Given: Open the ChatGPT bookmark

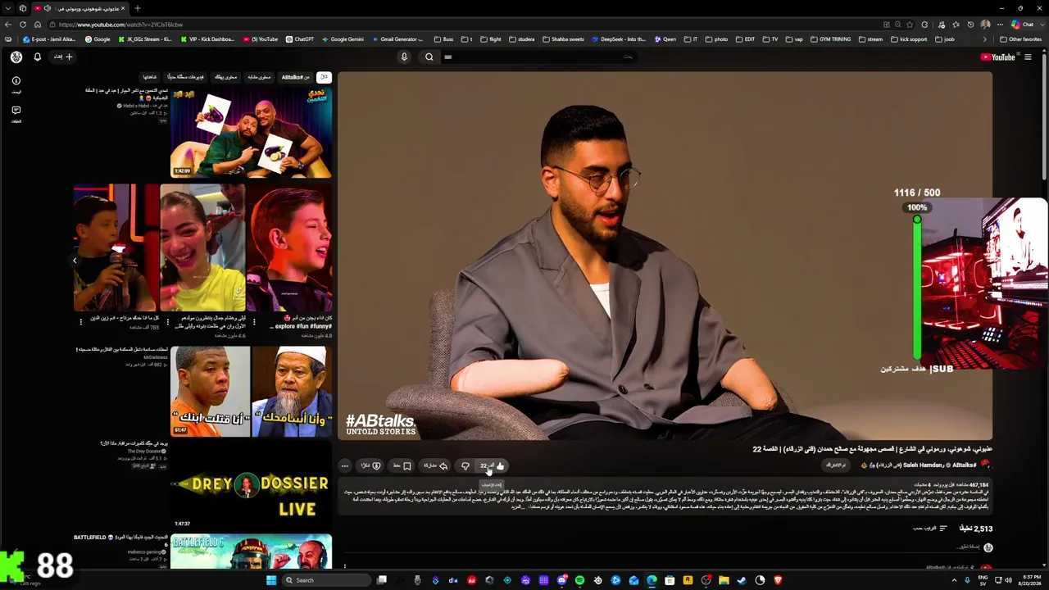Looking at the screenshot, I should pyautogui.click(x=299, y=39).
